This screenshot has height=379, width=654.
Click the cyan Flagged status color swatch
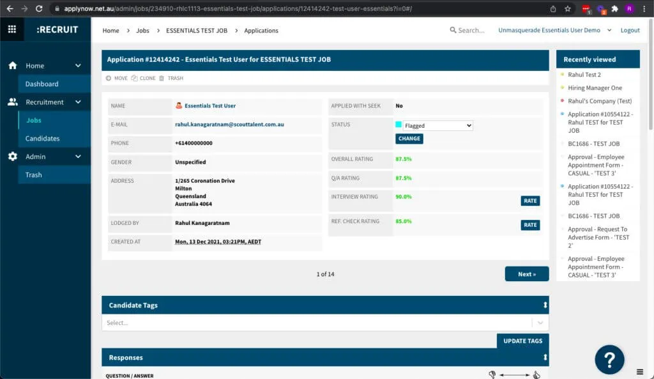click(x=399, y=125)
